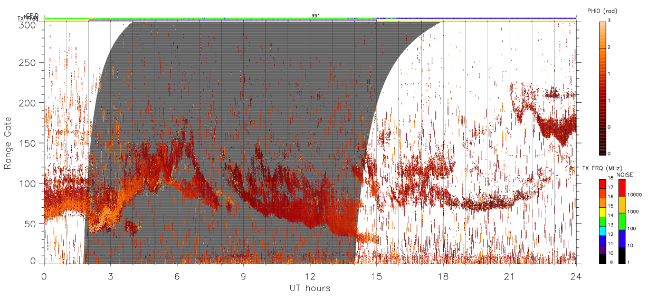The image size is (648, 299).
Task: Pick the blue 11–12 MHz TX FRQ swatch
Action: [602, 239]
